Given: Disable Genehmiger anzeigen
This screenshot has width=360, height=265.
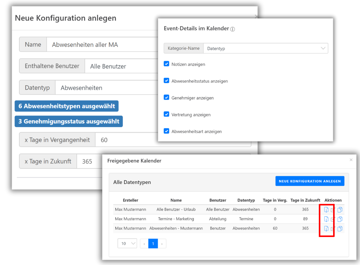Looking at the screenshot, I should pyautogui.click(x=166, y=97).
